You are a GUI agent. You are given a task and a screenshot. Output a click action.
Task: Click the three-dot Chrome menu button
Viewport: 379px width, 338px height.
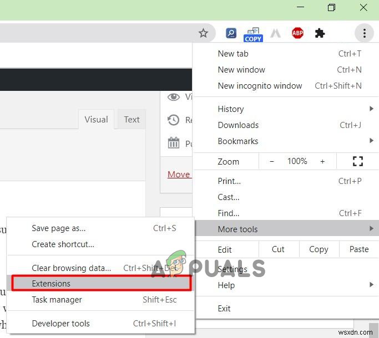364,33
